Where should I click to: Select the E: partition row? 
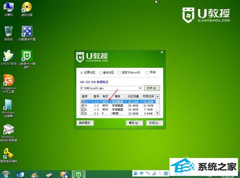point(118,110)
